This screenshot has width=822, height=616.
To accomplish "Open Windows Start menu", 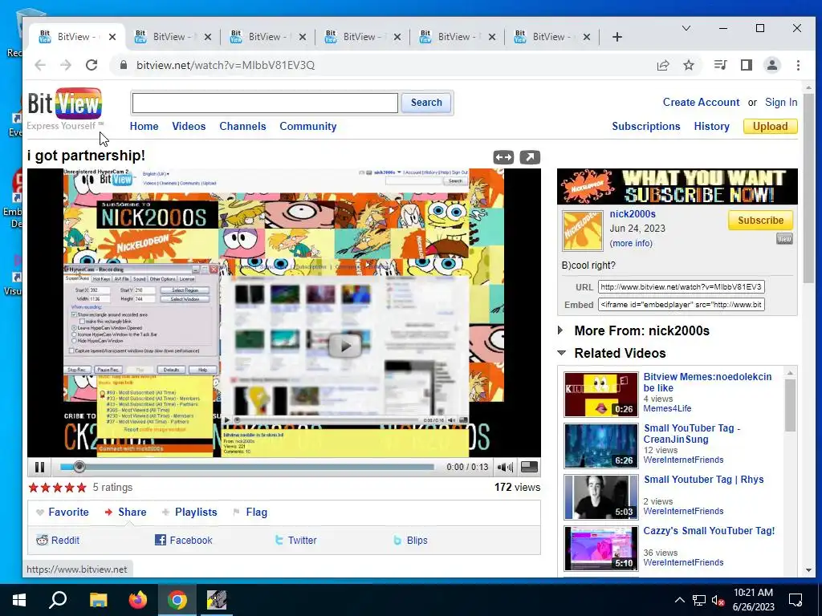I will click(19, 600).
